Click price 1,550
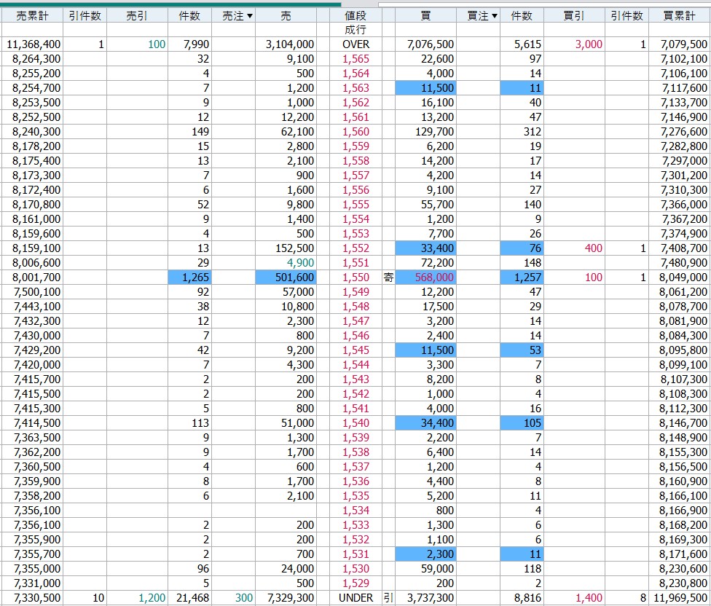The width and height of the screenshot is (711, 606). (x=356, y=278)
